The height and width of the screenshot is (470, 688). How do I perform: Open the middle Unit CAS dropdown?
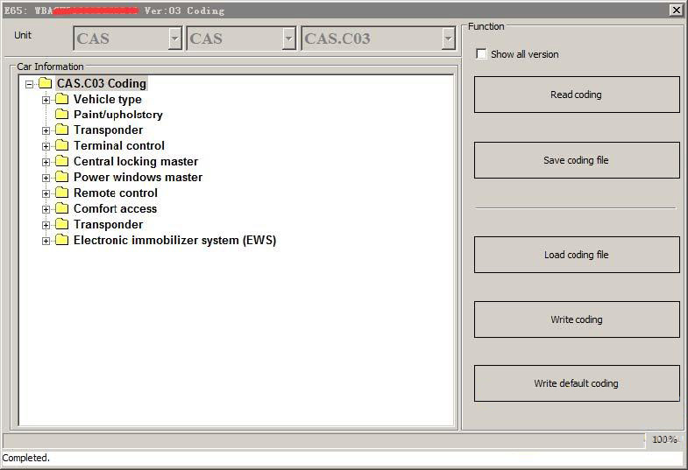pyautogui.click(x=288, y=39)
